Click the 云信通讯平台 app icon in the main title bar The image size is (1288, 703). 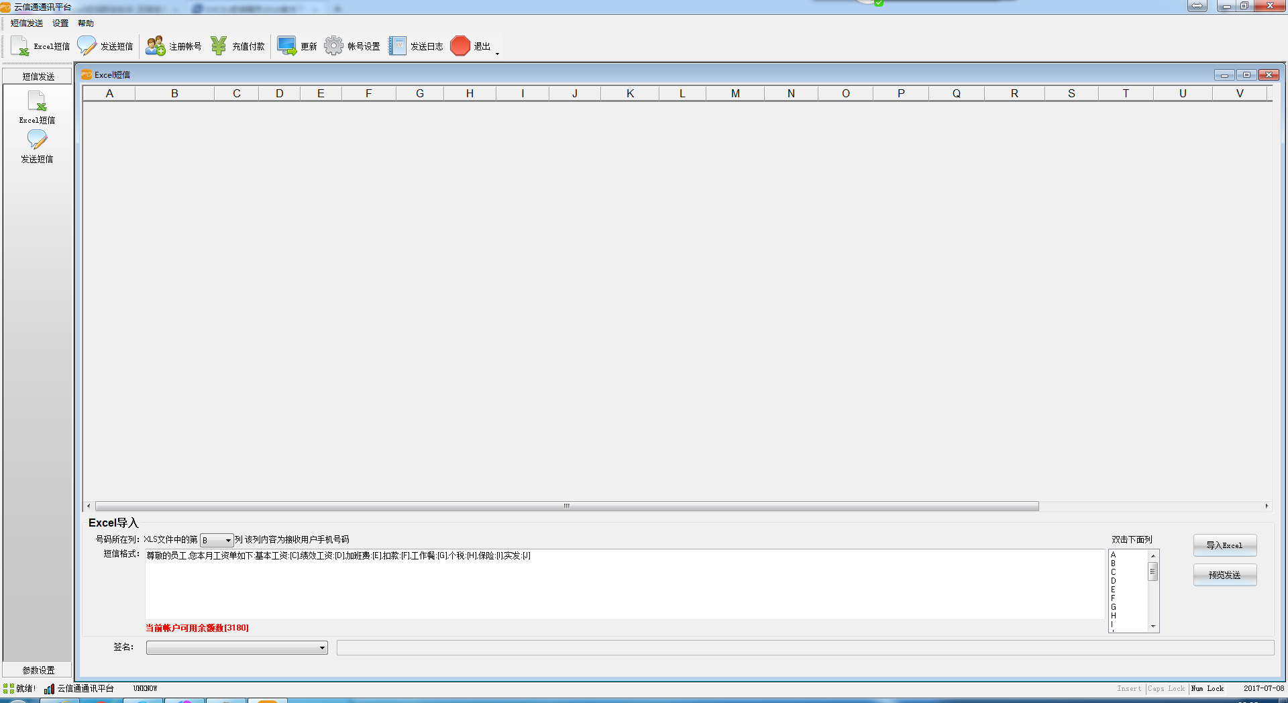[x=5, y=7]
